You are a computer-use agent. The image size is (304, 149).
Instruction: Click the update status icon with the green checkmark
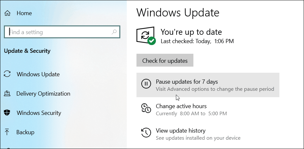tap(146, 36)
